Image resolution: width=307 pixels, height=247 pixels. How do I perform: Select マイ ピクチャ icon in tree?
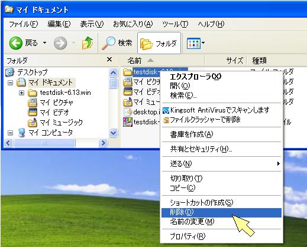pyautogui.click(x=33, y=103)
